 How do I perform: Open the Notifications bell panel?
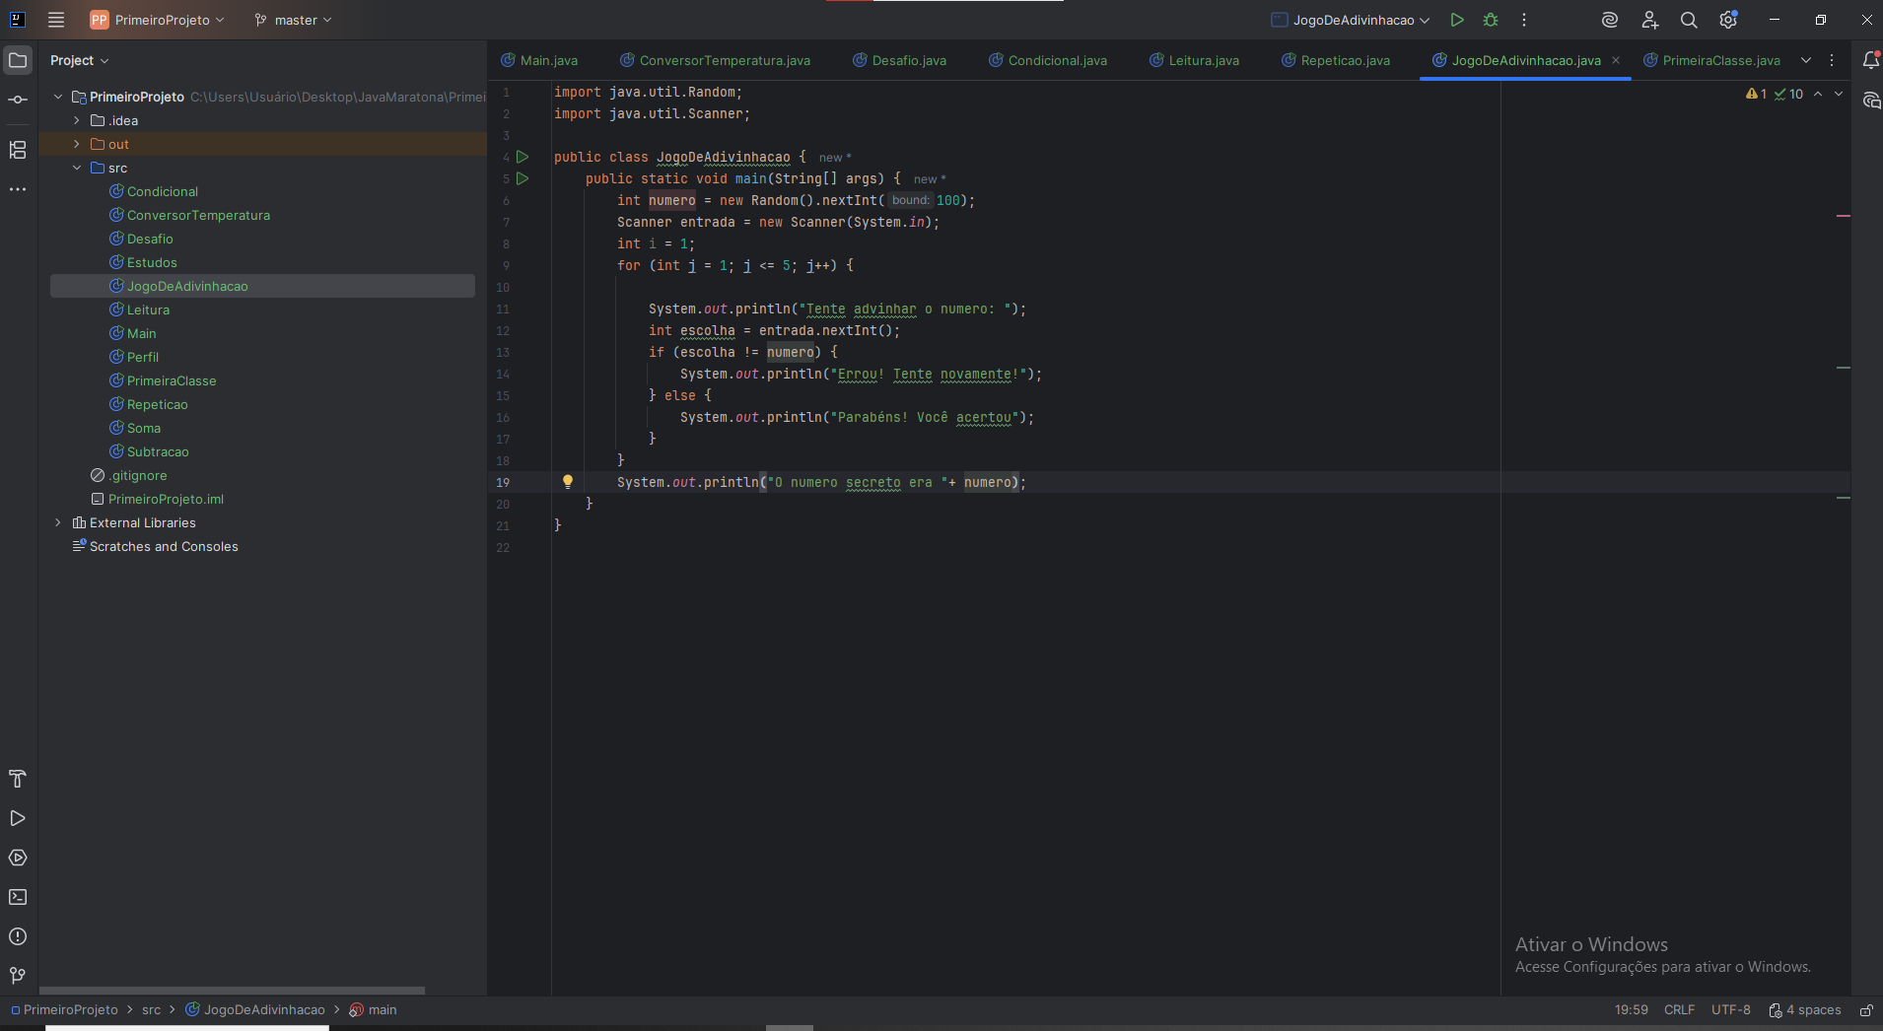[1870, 60]
